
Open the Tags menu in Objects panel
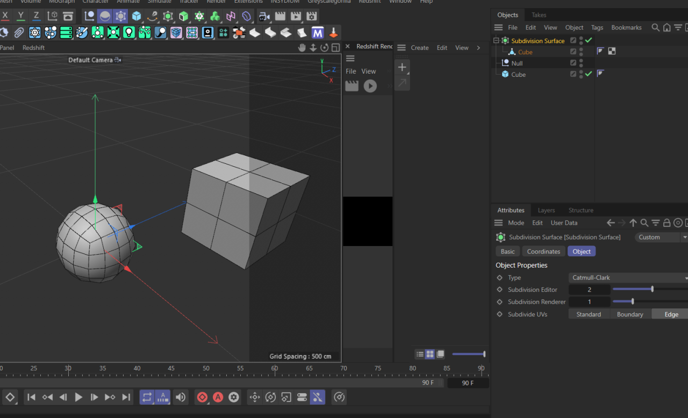[x=597, y=27]
